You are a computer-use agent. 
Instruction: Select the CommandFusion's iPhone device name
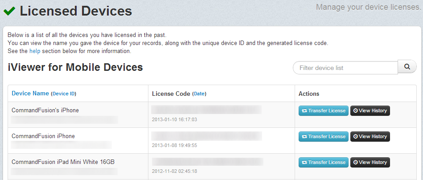pos(45,110)
